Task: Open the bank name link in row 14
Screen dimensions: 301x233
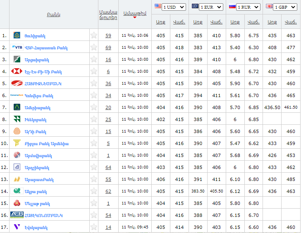Action: (36, 192)
